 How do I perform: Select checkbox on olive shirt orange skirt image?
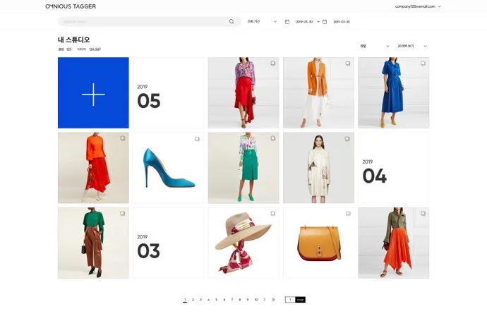[423, 213]
